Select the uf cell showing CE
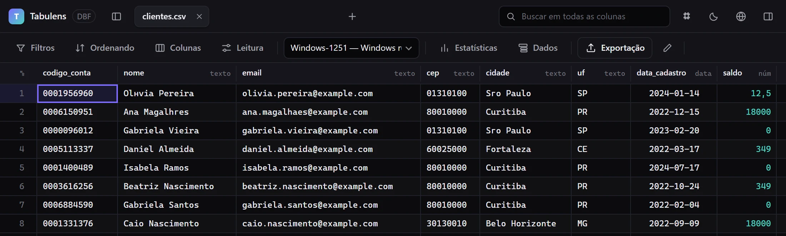This screenshot has height=236, width=786. tap(601, 149)
